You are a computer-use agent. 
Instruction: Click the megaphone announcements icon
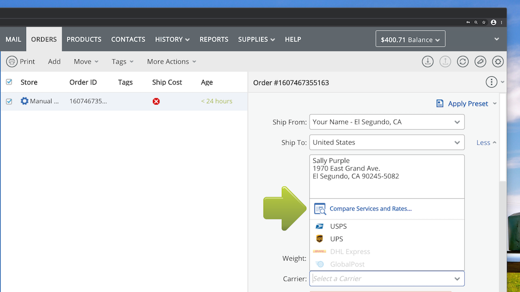pyautogui.click(x=480, y=61)
